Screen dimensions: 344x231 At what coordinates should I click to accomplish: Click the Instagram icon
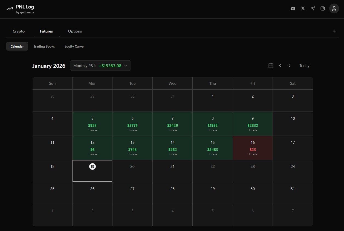(323, 8)
